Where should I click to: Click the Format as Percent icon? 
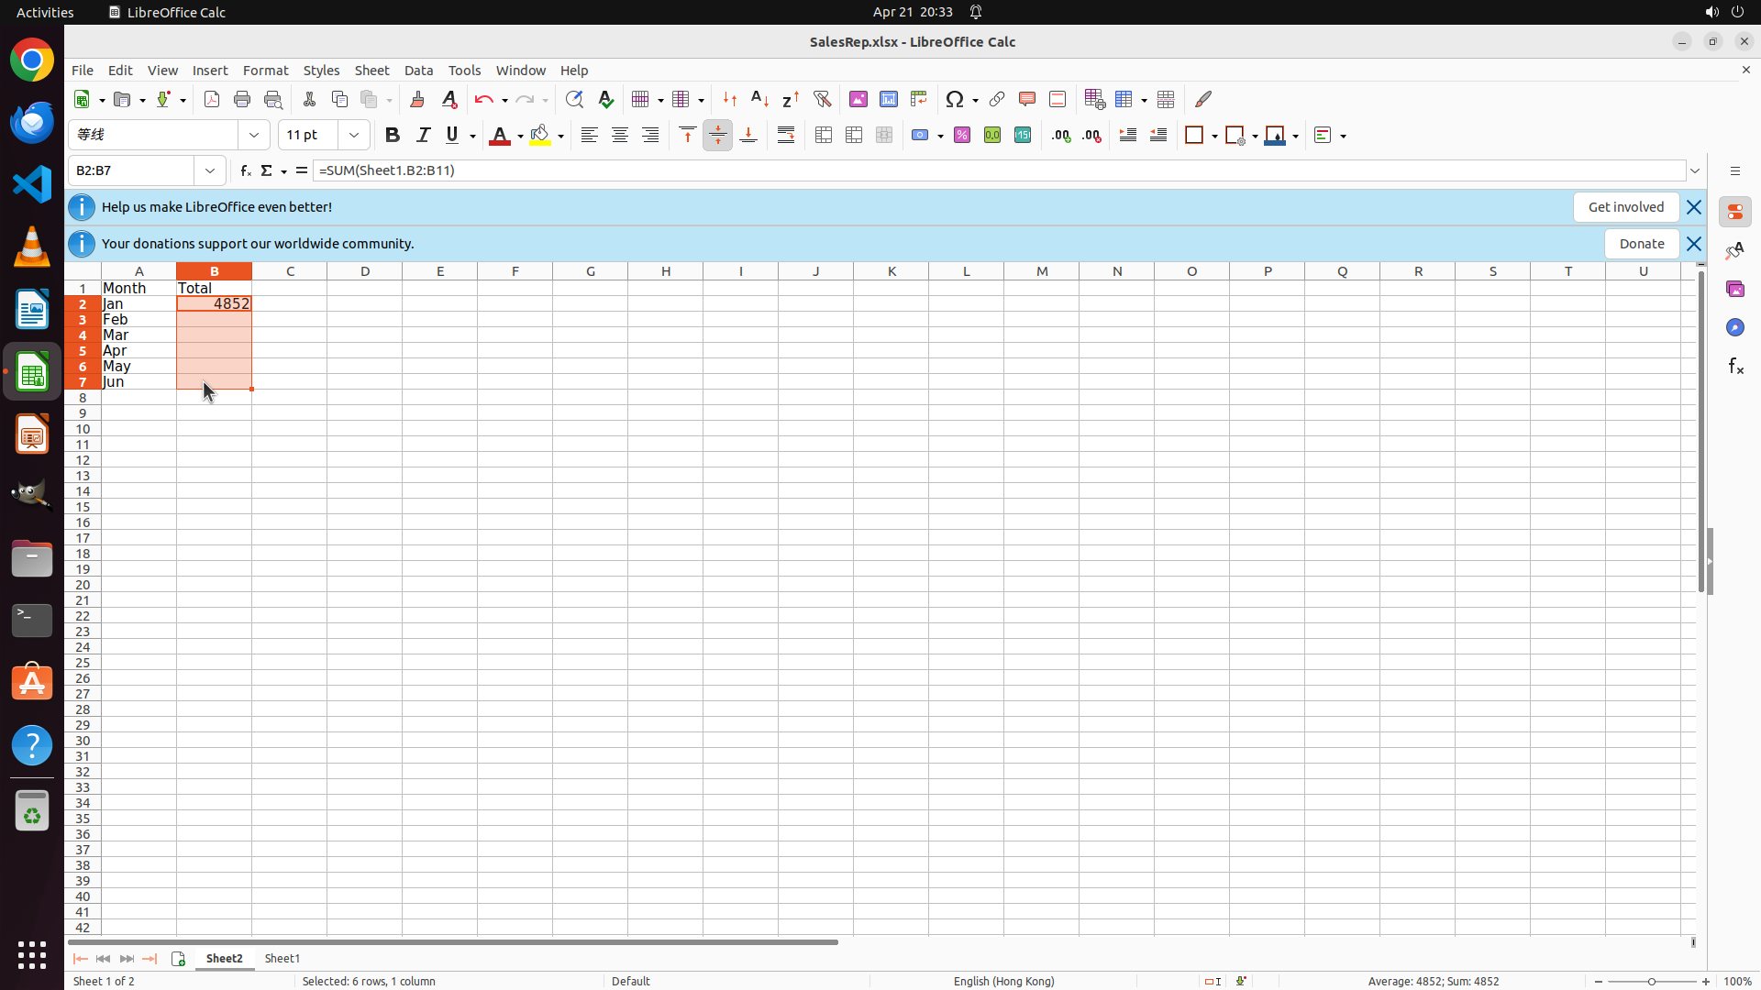[962, 136]
